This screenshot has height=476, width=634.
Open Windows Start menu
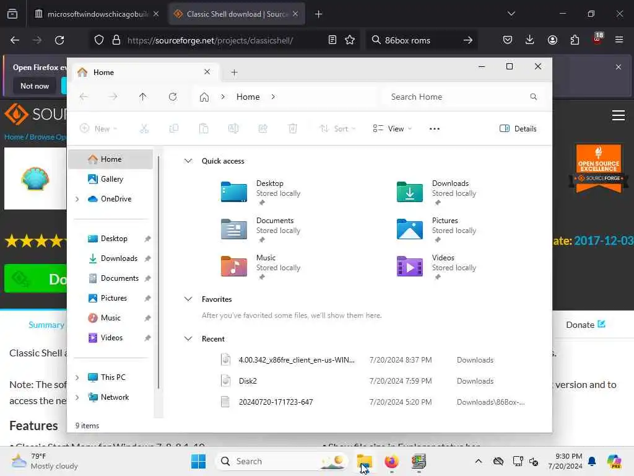pyautogui.click(x=198, y=461)
